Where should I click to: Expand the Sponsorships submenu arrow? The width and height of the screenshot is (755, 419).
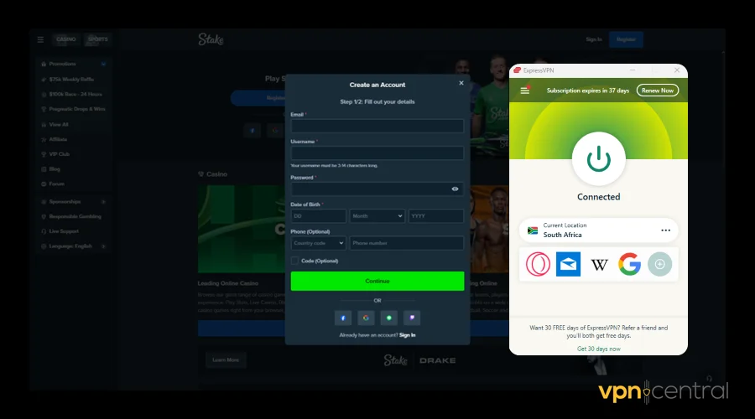click(x=103, y=202)
